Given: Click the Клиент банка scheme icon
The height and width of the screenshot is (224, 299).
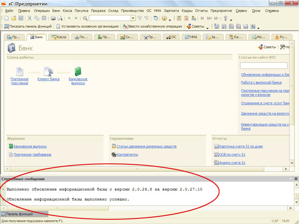Looking at the screenshot, I should pos(48,71).
